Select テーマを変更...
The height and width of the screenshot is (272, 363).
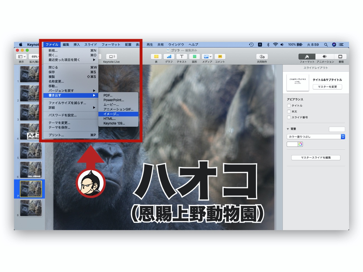(71, 123)
